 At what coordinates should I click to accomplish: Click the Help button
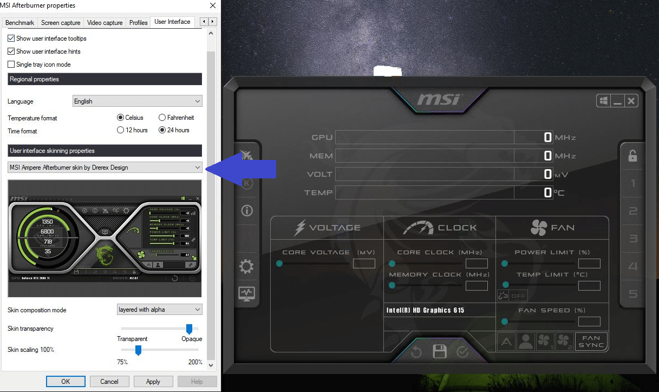click(x=197, y=382)
